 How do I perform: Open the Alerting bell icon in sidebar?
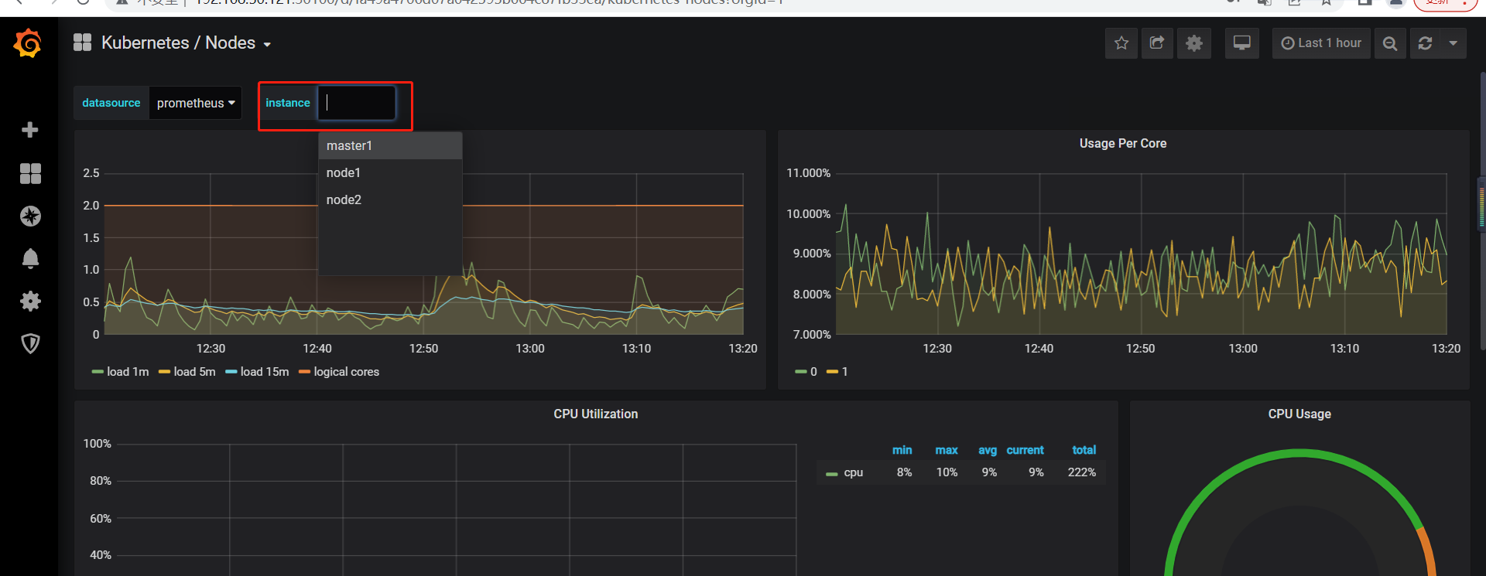point(30,258)
